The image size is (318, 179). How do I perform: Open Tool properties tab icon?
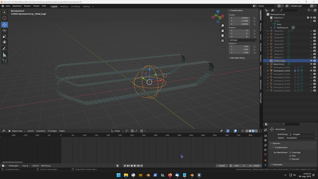coord(265,130)
